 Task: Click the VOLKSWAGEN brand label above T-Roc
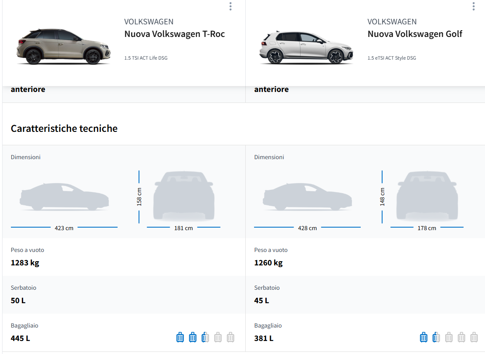tap(149, 22)
